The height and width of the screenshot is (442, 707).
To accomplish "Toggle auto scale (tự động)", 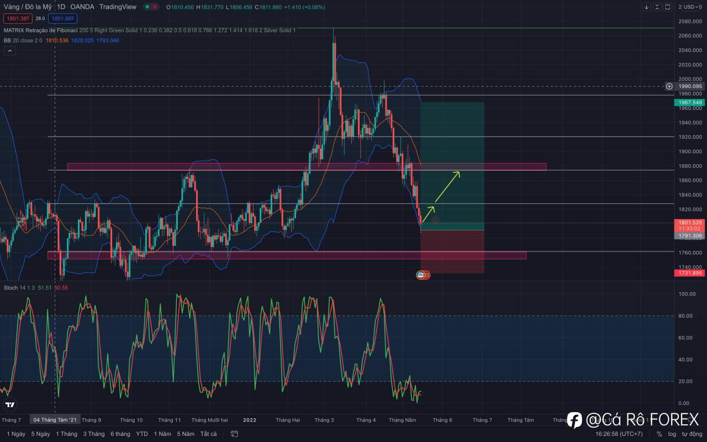I will tap(690, 434).
